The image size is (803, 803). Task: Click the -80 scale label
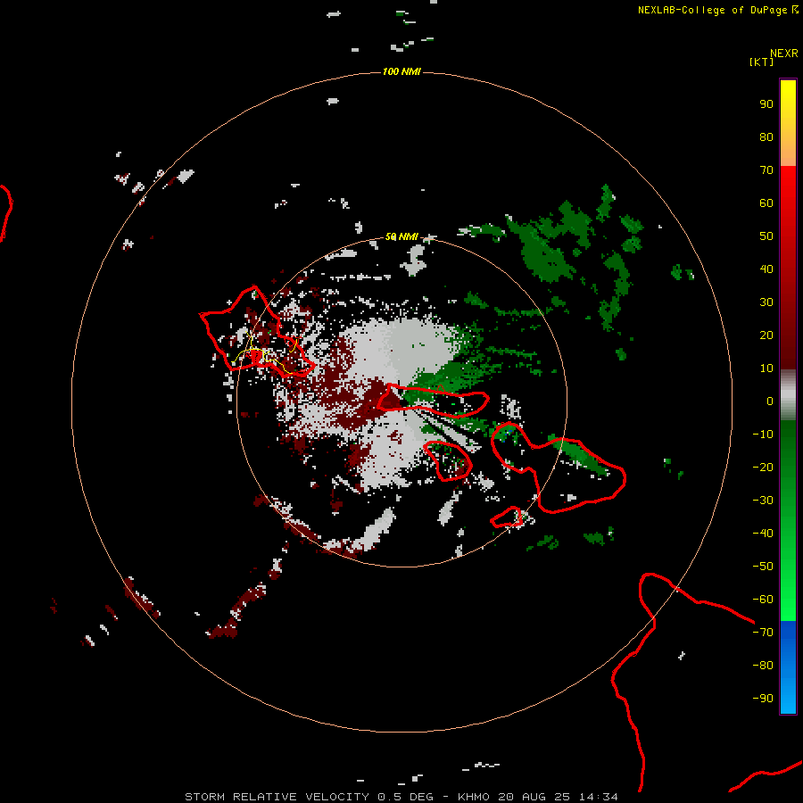(x=763, y=666)
